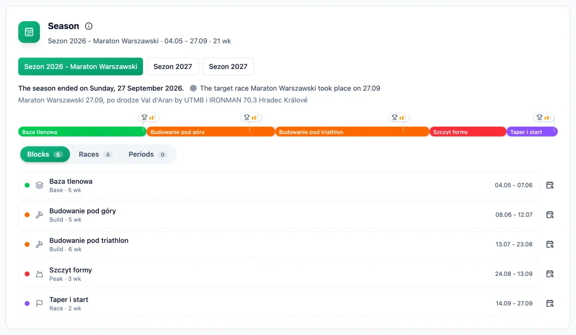The height and width of the screenshot is (335, 576).
Task: Click the red Szczyt formy timeline bar
Action: tap(468, 132)
